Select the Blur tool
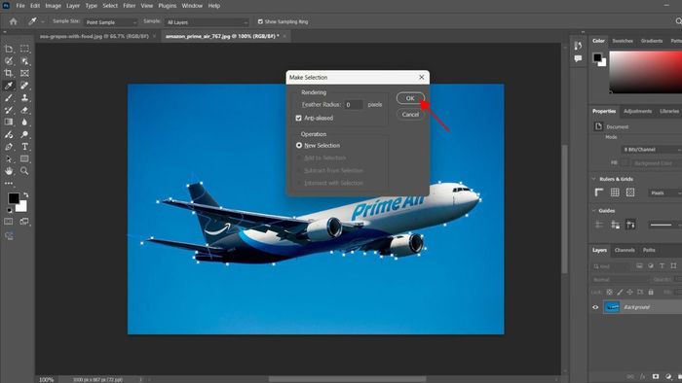Screen dimensions: 682x383 point(24,122)
